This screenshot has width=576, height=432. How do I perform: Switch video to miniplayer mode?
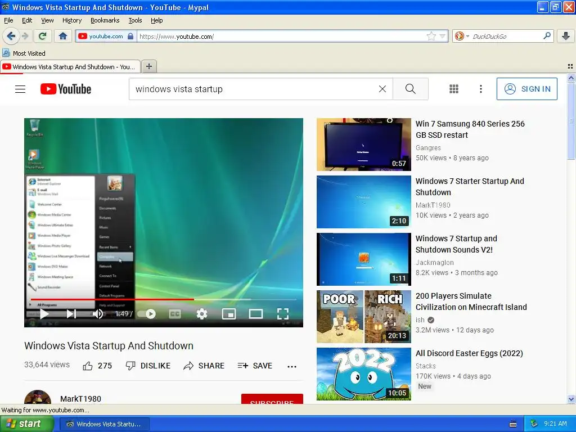coord(228,314)
